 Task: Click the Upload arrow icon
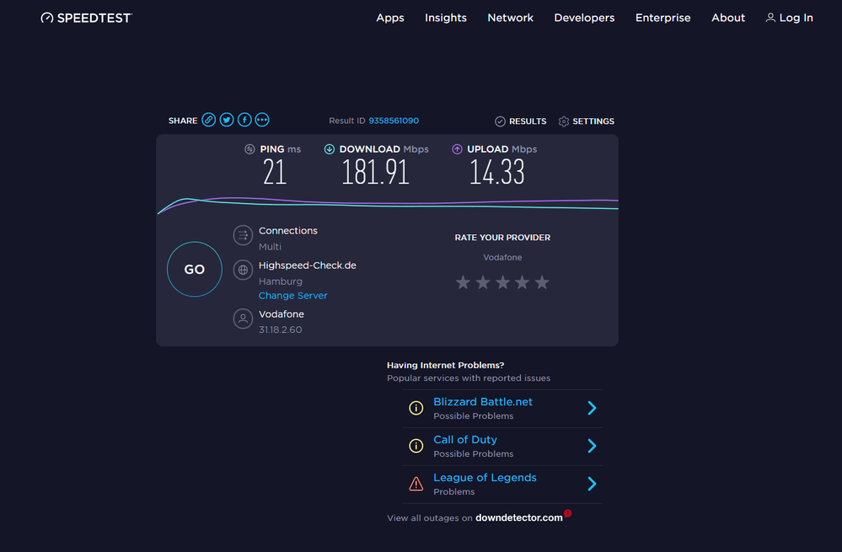pyautogui.click(x=457, y=149)
